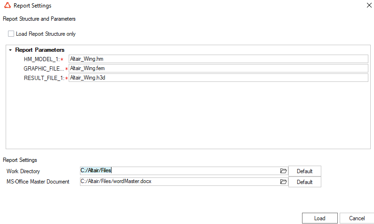This screenshot has height=224, width=374.
Task: Click the Altair logo in title bar
Action: 6,6
